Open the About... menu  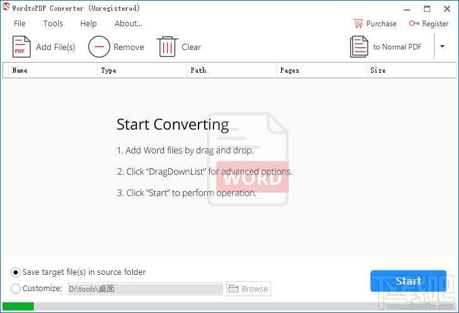128,23
